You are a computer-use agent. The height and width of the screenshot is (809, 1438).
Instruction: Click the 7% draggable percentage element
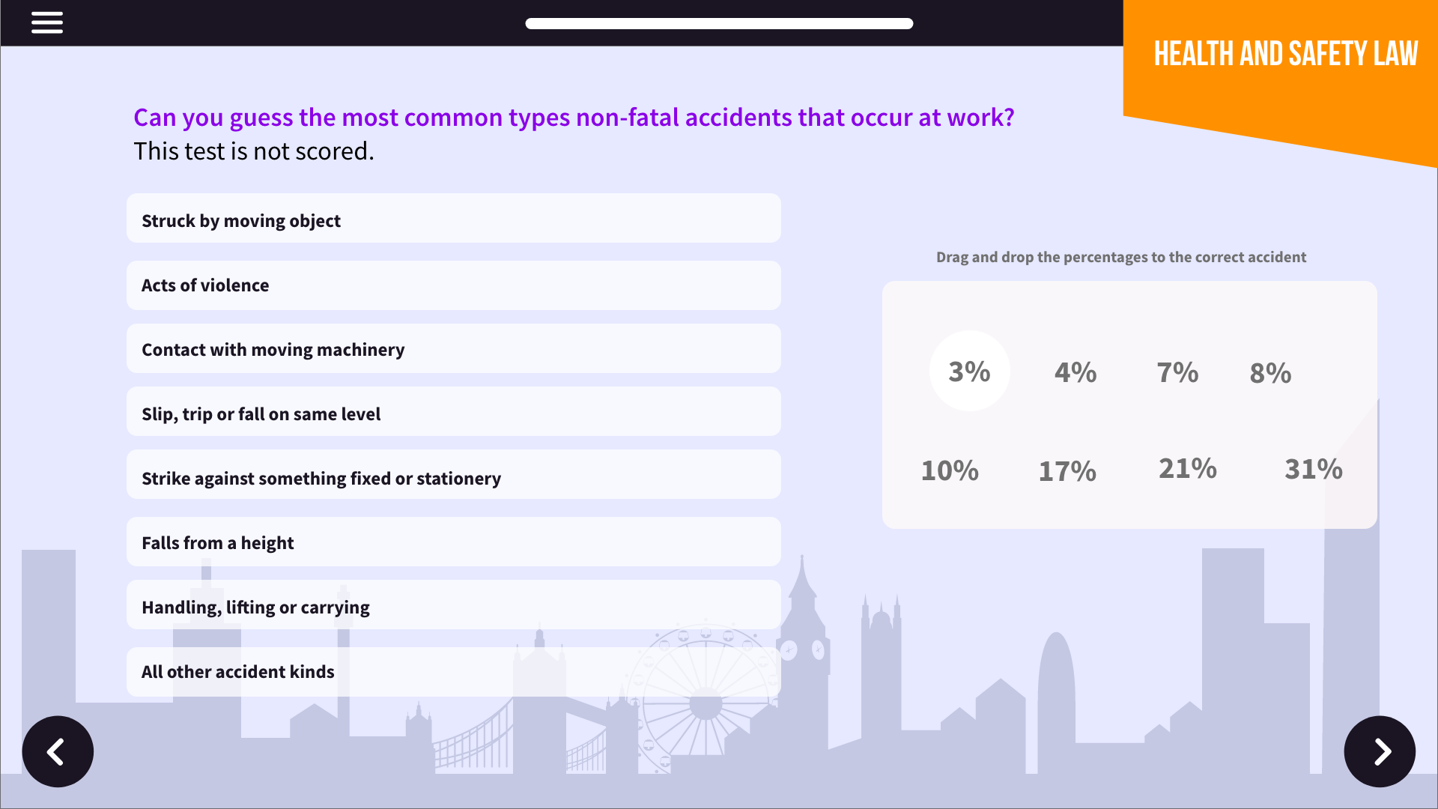tap(1177, 372)
